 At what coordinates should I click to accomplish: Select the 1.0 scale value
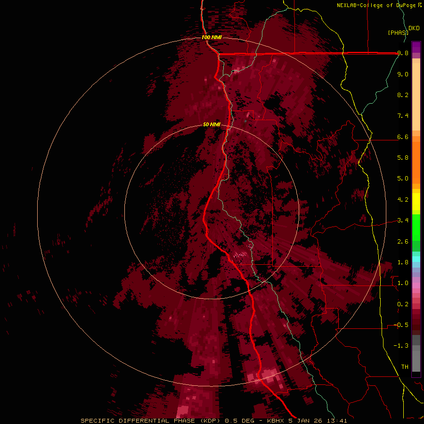click(x=403, y=283)
